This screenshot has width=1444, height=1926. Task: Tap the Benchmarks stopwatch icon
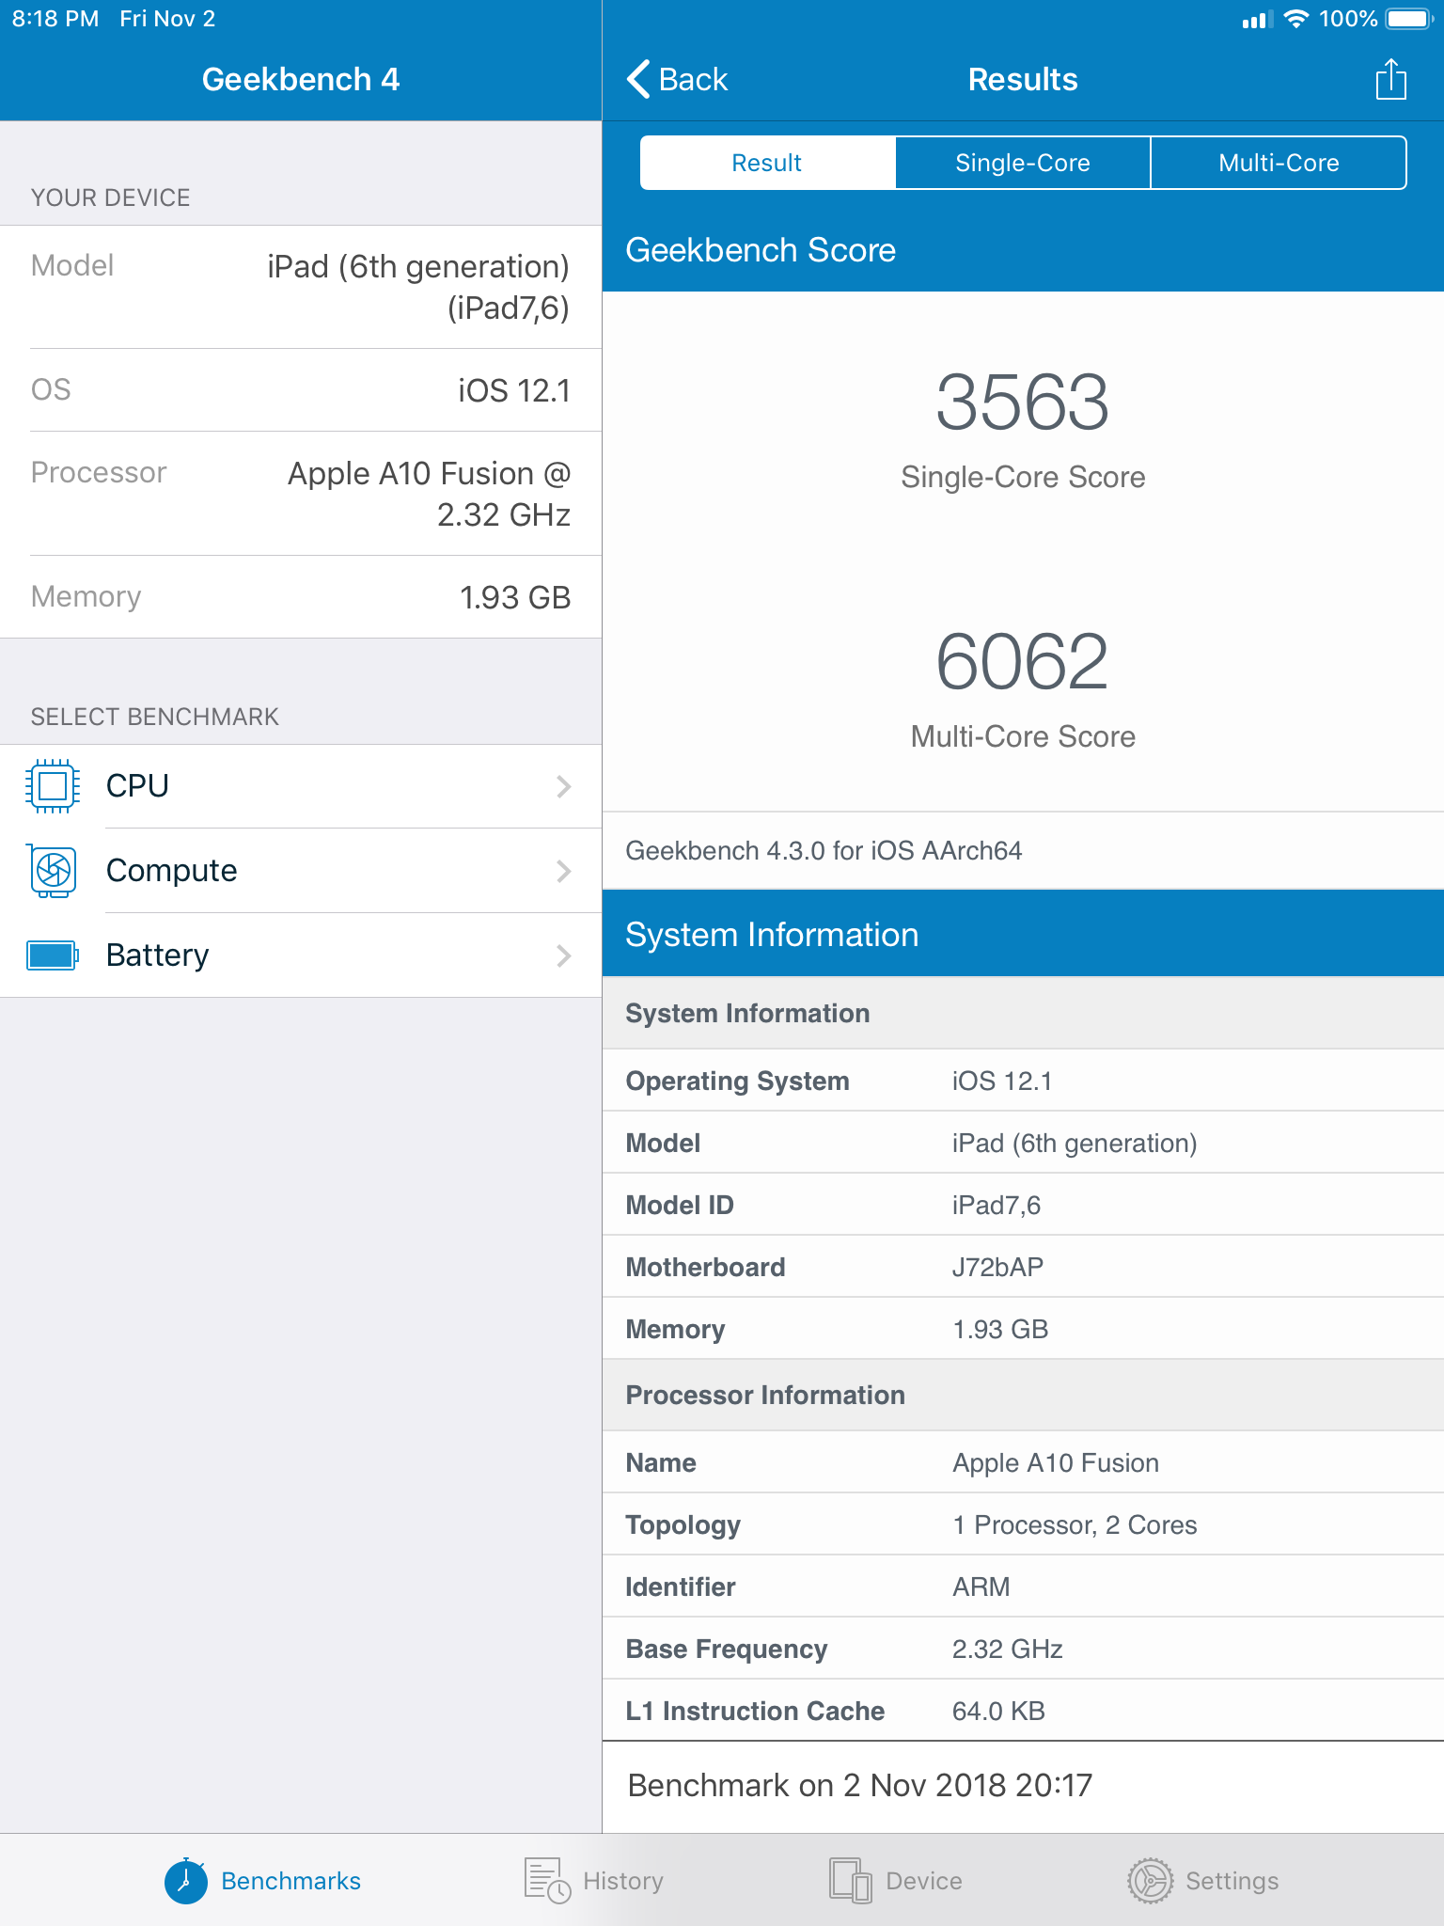pyautogui.click(x=186, y=1881)
